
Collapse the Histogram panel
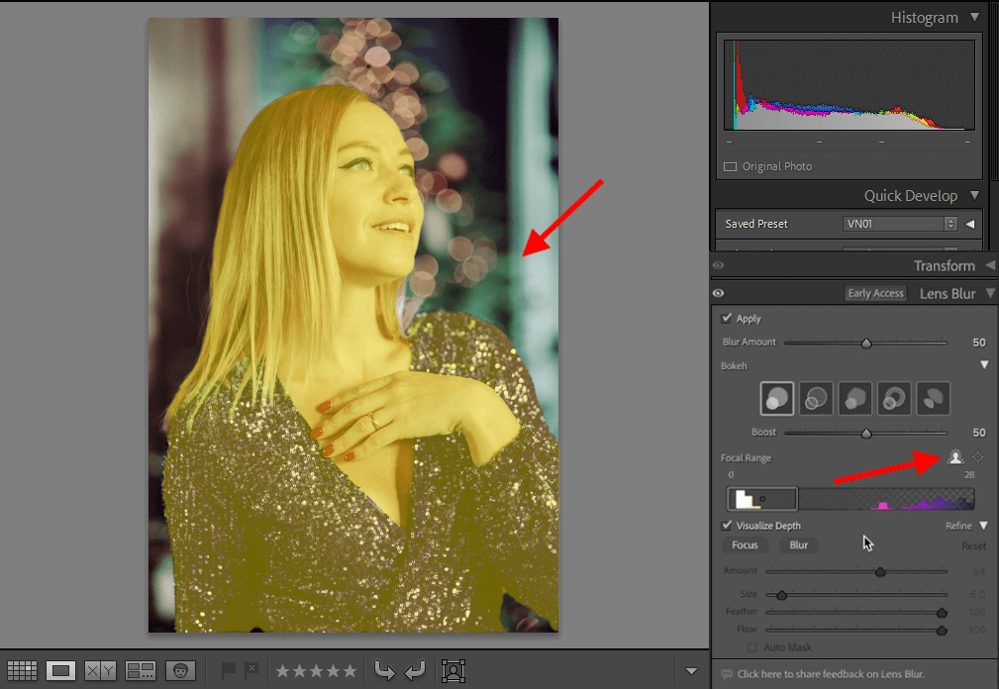pyautogui.click(x=975, y=17)
